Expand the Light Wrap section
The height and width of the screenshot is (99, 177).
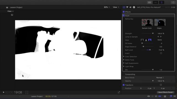pos(124,66)
